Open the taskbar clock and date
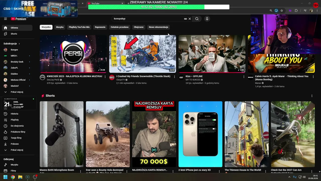Viewport: 321px width, 181px height. [x=313, y=177]
